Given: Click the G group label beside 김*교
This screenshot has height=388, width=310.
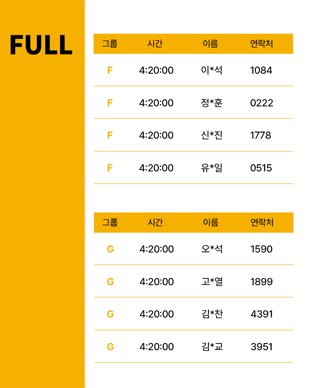Looking at the screenshot, I should click(x=110, y=347).
